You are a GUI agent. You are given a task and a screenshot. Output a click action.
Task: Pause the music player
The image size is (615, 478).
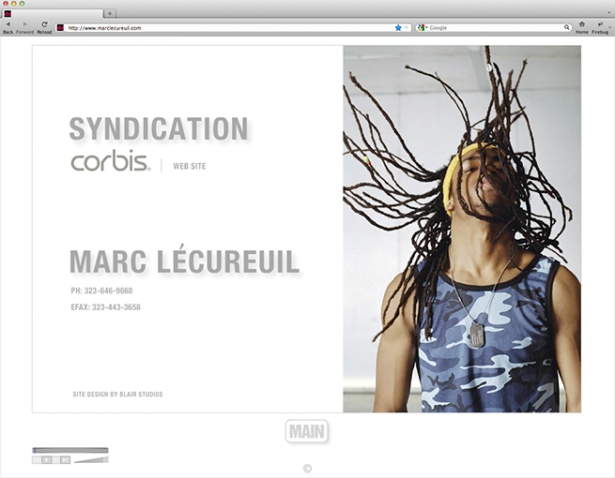(x=56, y=460)
